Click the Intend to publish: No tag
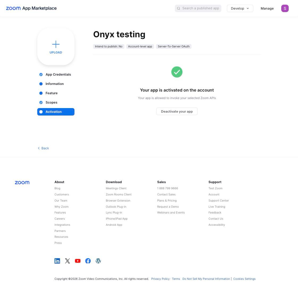Image resolution: width=298 pixels, height=287 pixels. coord(109,46)
